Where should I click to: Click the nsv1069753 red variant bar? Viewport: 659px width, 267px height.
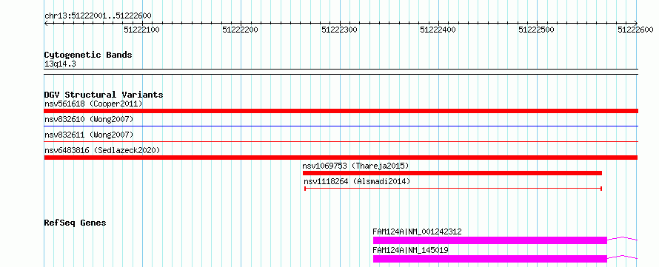point(452,173)
